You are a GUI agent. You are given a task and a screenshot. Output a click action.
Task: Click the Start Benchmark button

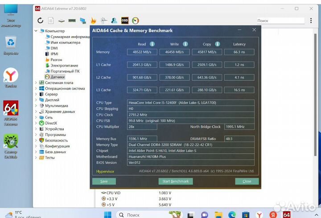(176, 181)
